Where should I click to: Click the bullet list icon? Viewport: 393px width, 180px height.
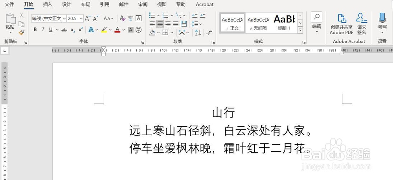(152, 16)
